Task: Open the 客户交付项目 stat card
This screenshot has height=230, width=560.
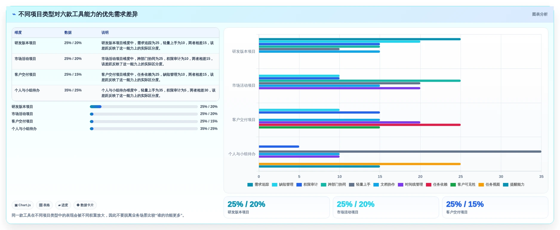Action: 495,207
